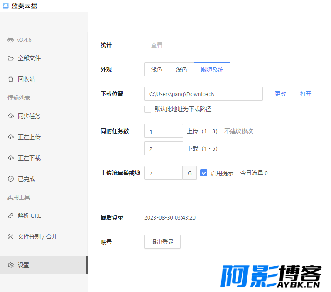Viewport: 331px width, 292px height.
Task: Click the 解析 URL link icon
Action: point(10,216)
